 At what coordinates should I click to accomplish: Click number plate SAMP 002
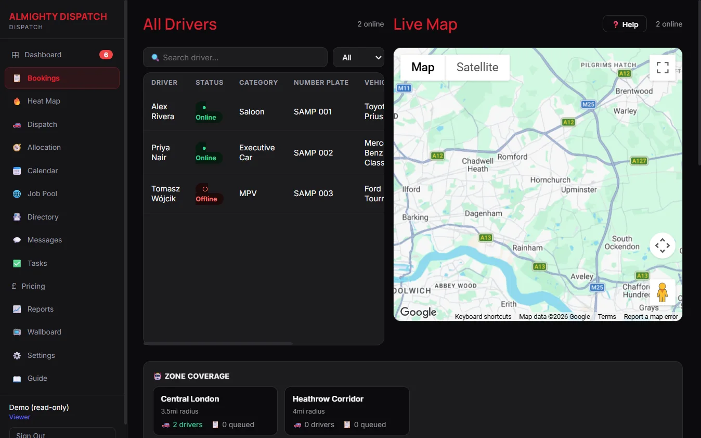pyautogui.click(x=313, y=153)
